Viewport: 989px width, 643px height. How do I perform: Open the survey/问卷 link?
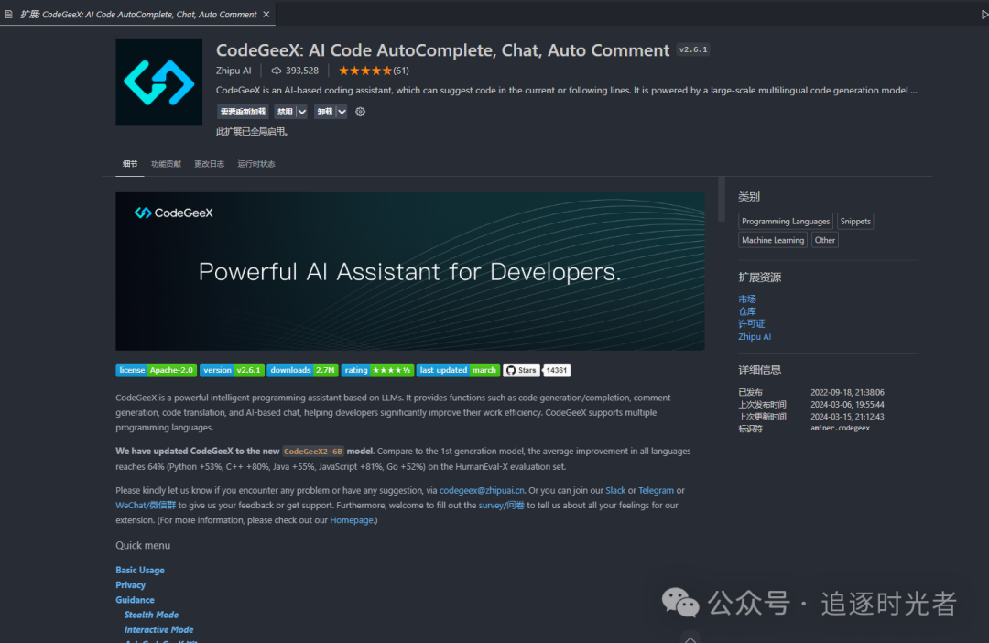(x=502, y=506)
